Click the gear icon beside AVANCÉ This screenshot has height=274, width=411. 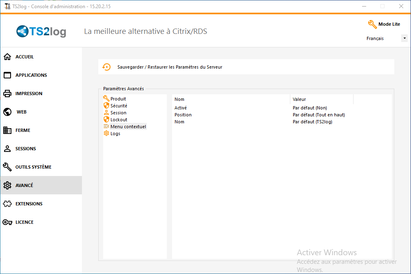7,185
